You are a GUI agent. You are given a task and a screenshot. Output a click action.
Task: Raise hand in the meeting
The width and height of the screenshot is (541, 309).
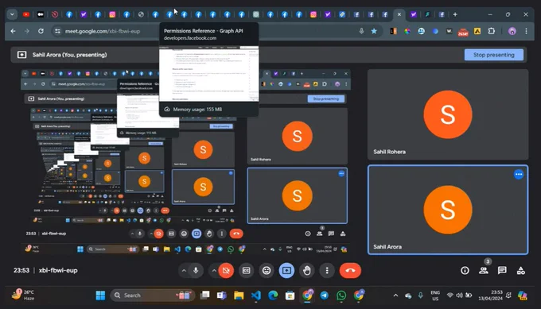tap(307, 271)
